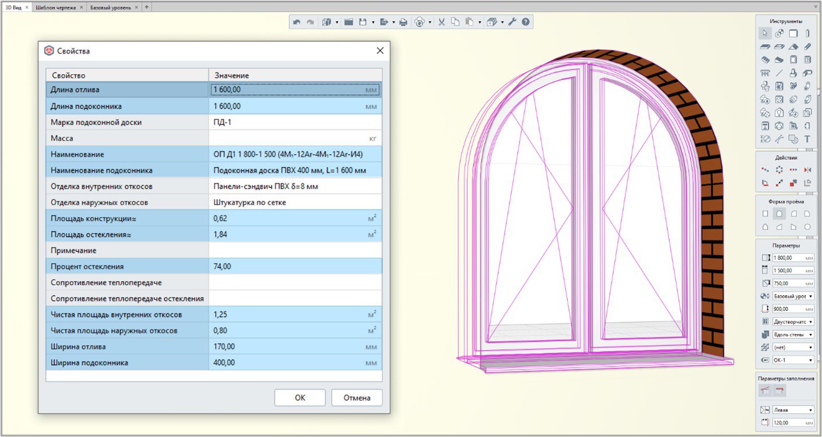Select the Отделка наружных откосов row
This screenshot has width=822, height=437.
click(214, 202)
